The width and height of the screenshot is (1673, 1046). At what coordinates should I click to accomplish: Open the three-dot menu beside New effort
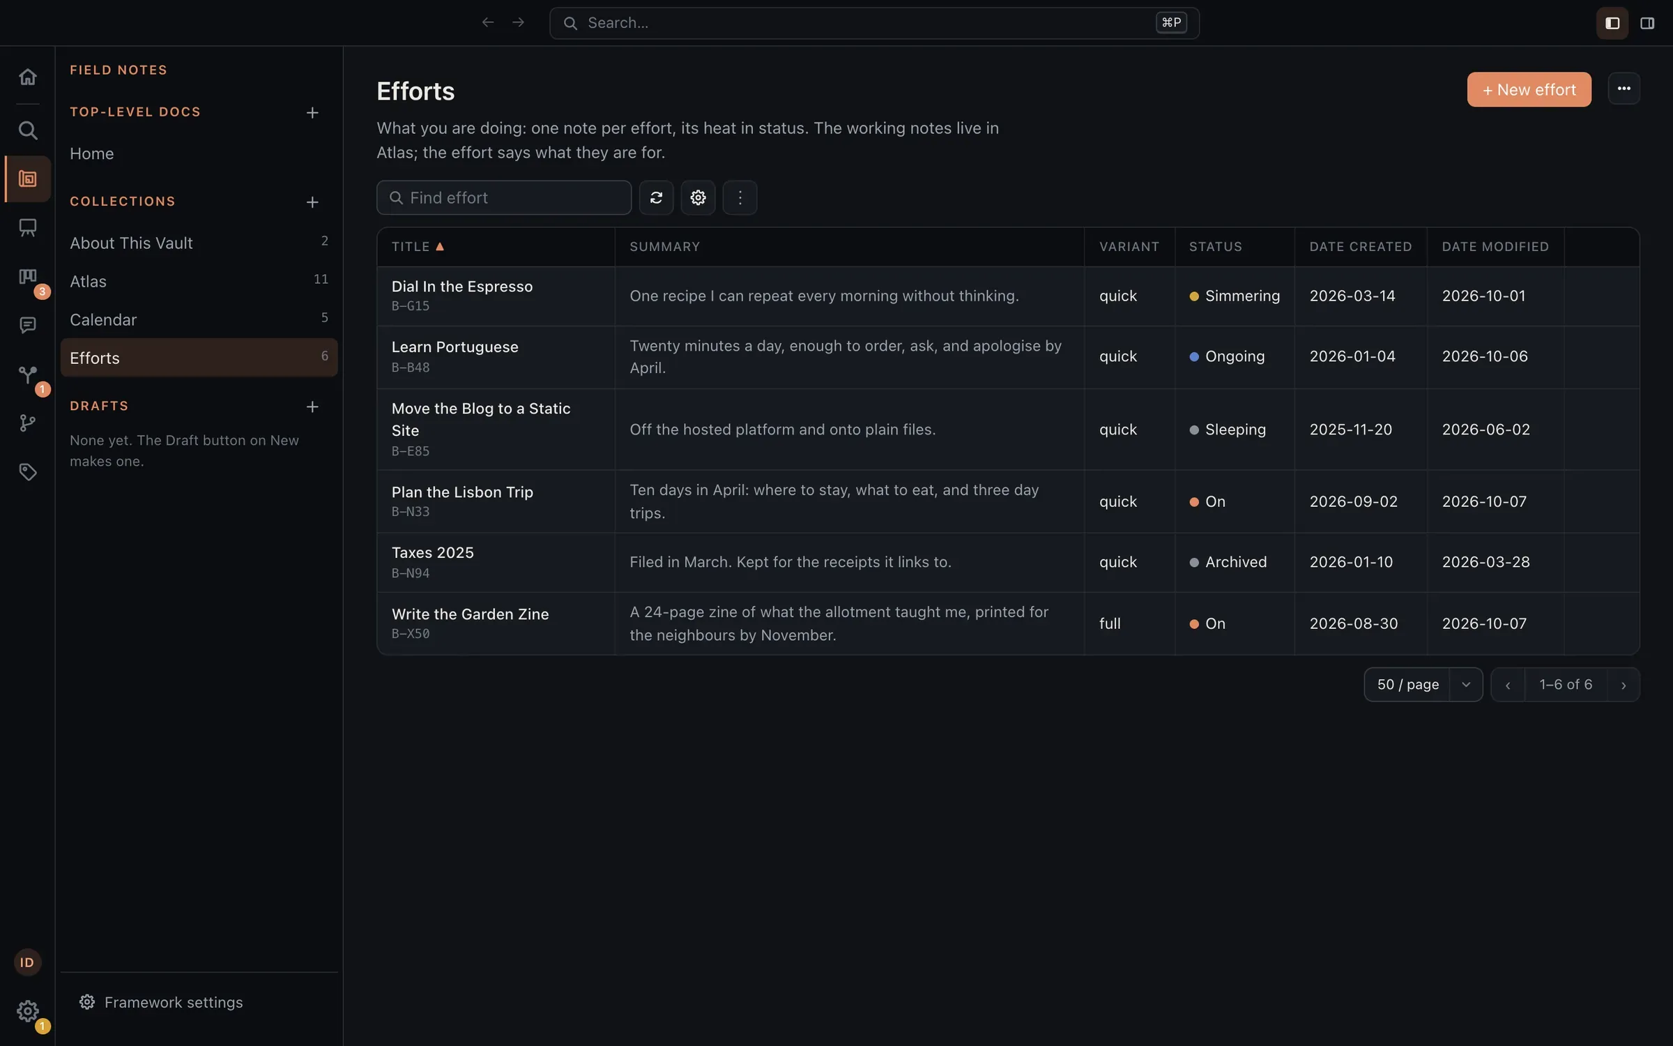click(1624, 89)
